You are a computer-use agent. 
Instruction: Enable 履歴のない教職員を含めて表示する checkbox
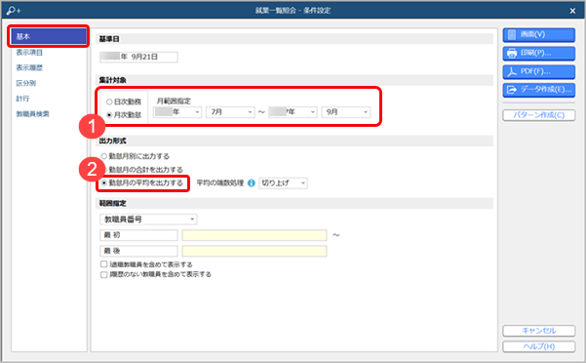point(104,274)
